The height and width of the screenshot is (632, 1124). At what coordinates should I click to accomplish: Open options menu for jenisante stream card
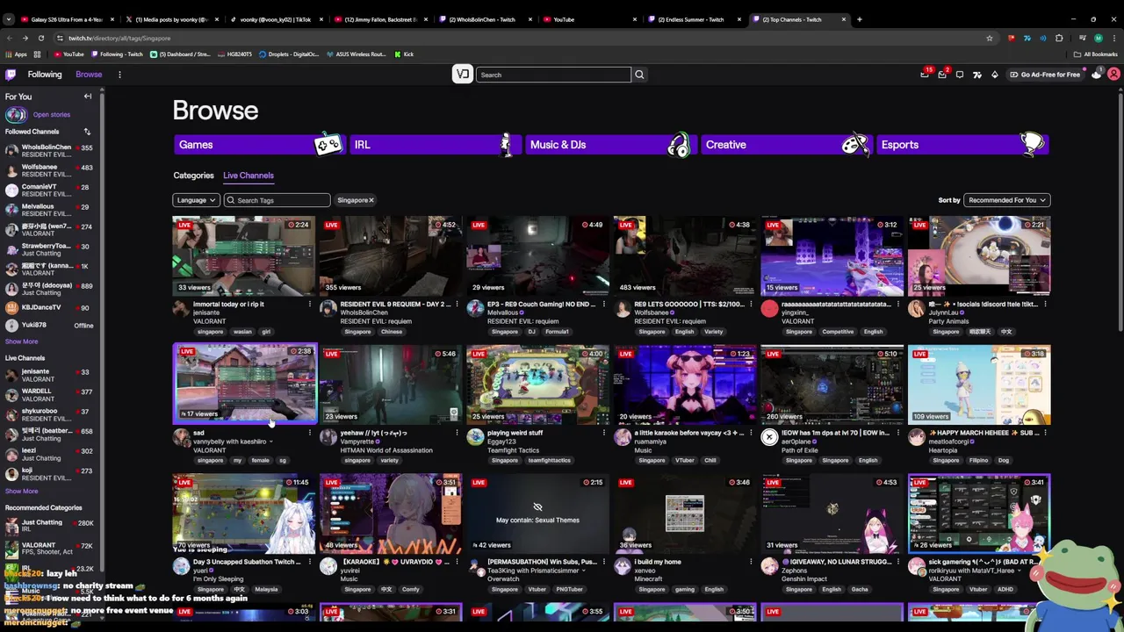coord(309,305)
